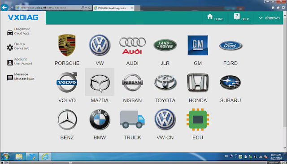Open File Explorer from the taskbar
287x164 pixels.
click(19, 157)
